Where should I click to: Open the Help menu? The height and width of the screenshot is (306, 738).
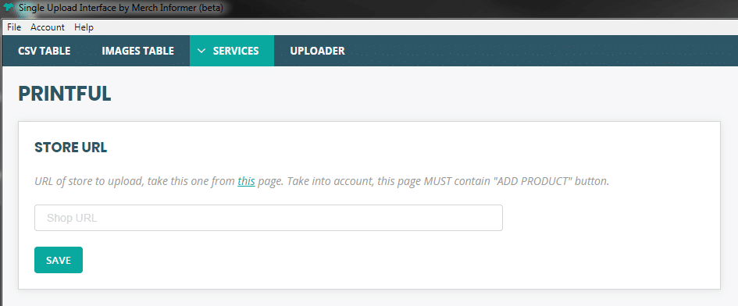84,27
